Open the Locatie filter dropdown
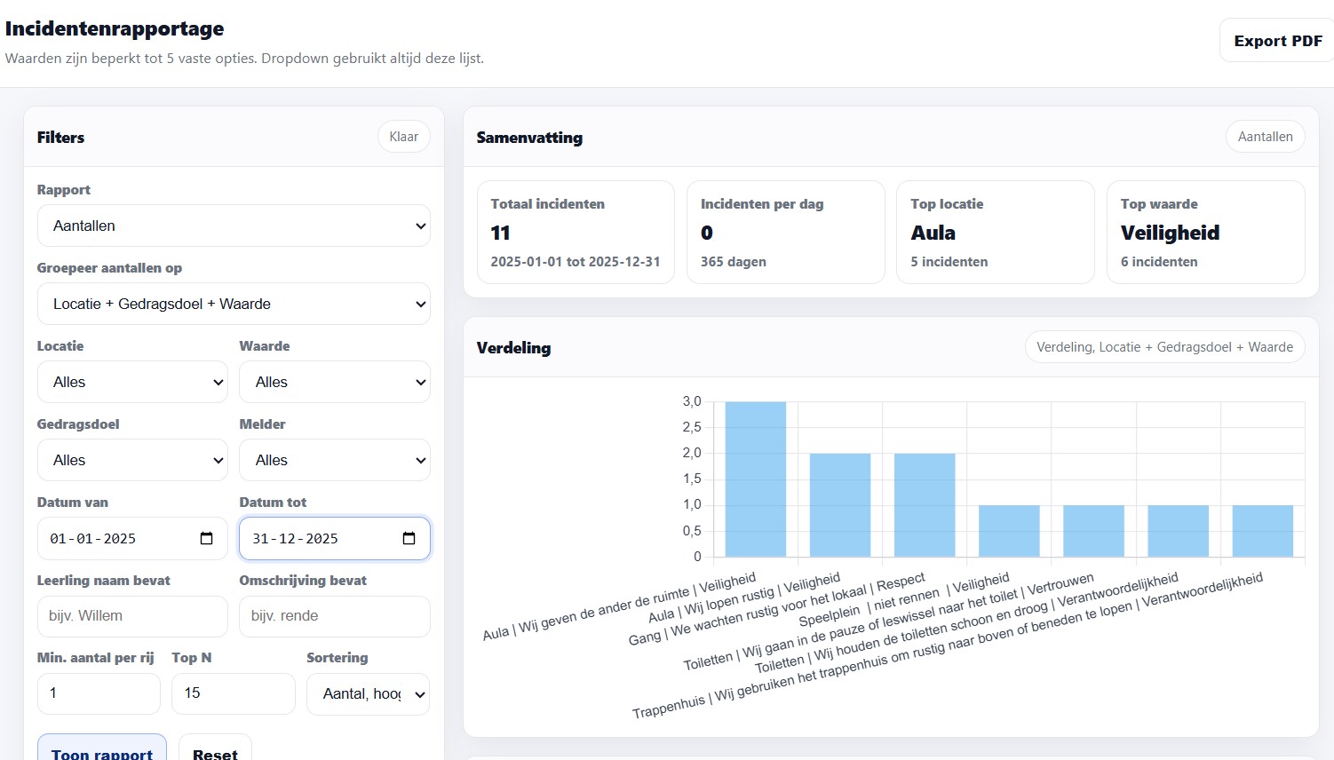Image resolution: width=1334 pixels, height=760 pixels. pos(132,382)
